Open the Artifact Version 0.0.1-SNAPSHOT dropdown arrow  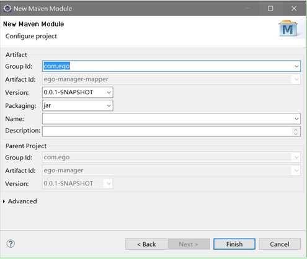coord(109,92)
